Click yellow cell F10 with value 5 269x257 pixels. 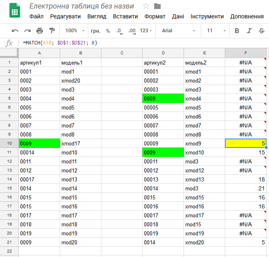(x=246, y=143)
